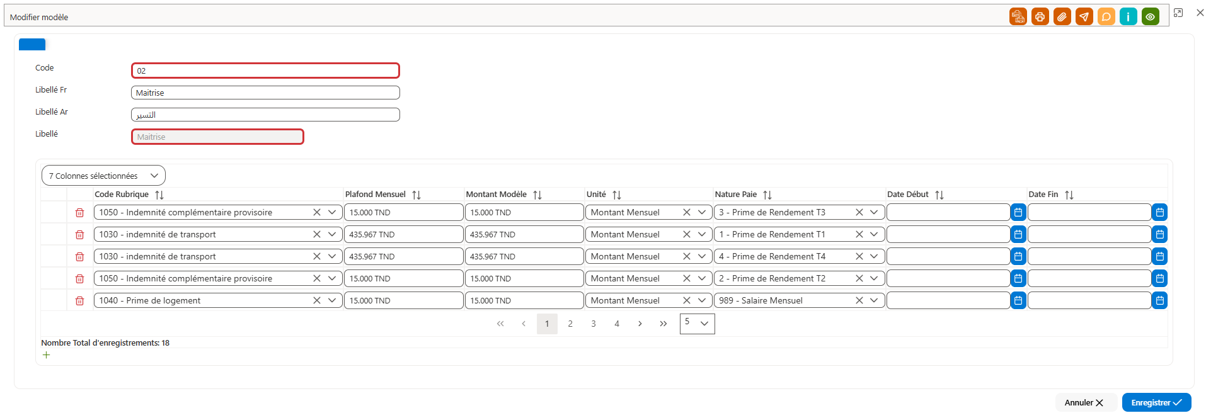Image resolution: width=1206 pixels, height=413 pixels.
Task: Expand the 1 - Prime de Rendement T1 dropdown
Action: coord(874,234)
